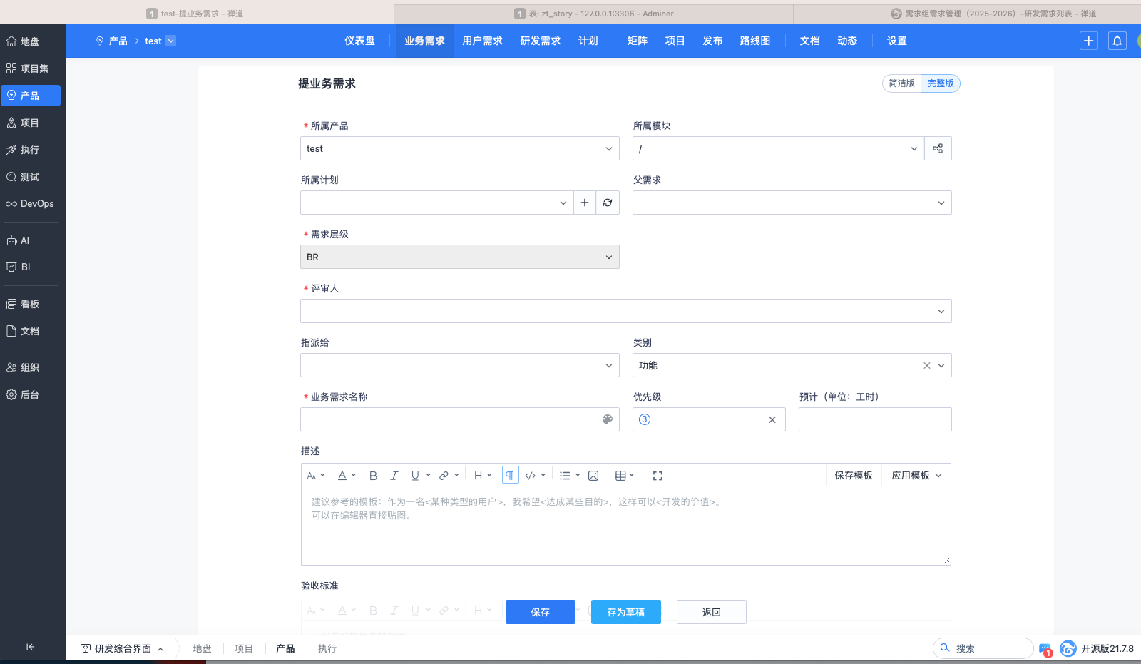
Task: Open the 父需求 dropdown
Action: [792, 203]
